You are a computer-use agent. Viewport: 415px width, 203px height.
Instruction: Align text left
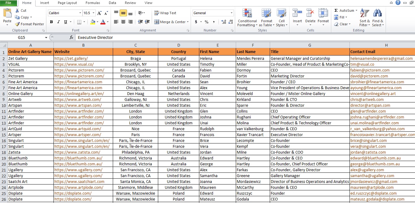pos(116,22)
